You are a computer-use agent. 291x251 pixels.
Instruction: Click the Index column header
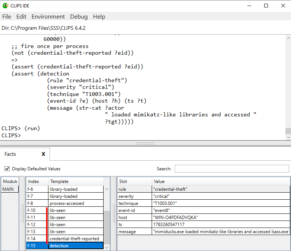(x=37, y=181)
